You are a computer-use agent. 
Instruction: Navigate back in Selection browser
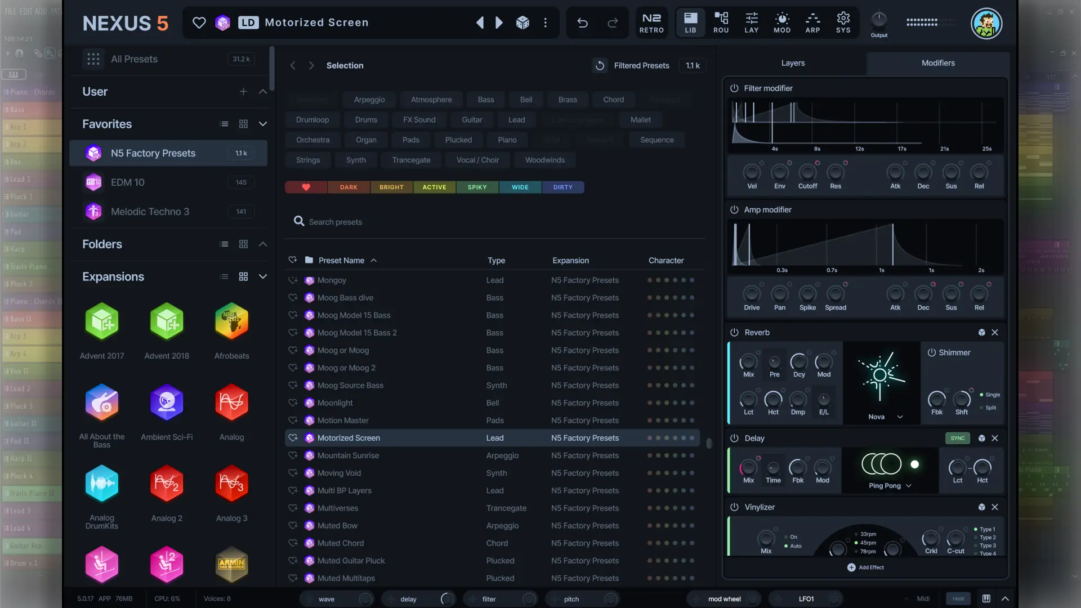293,66
